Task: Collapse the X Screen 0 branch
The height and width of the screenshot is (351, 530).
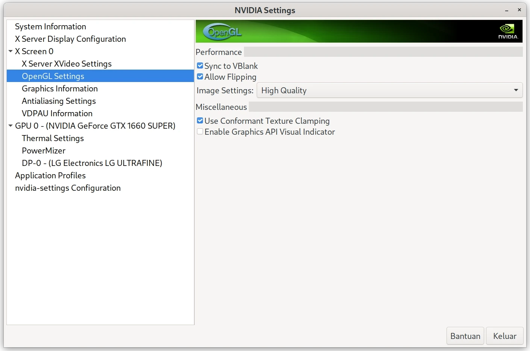Action: (x=10, y=51)
